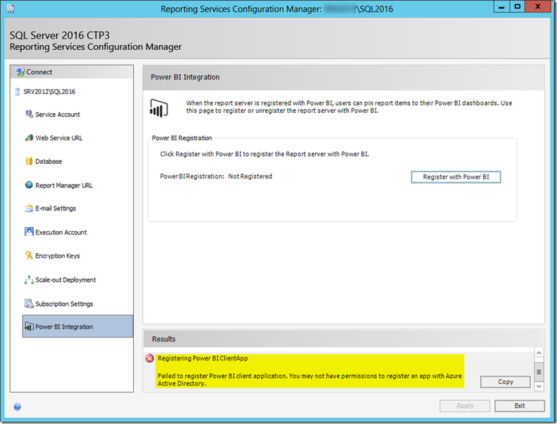Switch to E-mail Settings

click(x=55, y=208)
